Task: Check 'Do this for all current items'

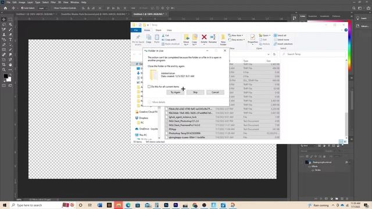Action: (x=149, y=87)
